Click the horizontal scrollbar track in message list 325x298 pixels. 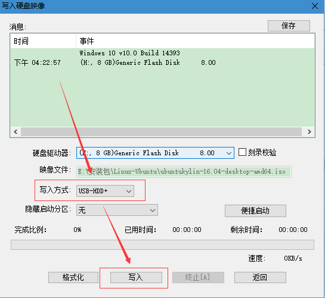coord(161,131)
